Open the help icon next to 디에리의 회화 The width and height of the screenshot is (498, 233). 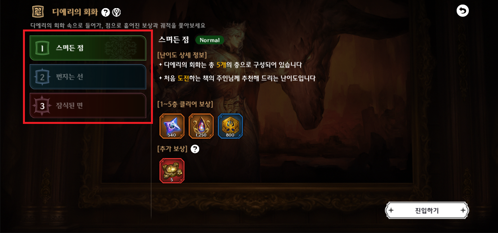[x=105, y=12]
